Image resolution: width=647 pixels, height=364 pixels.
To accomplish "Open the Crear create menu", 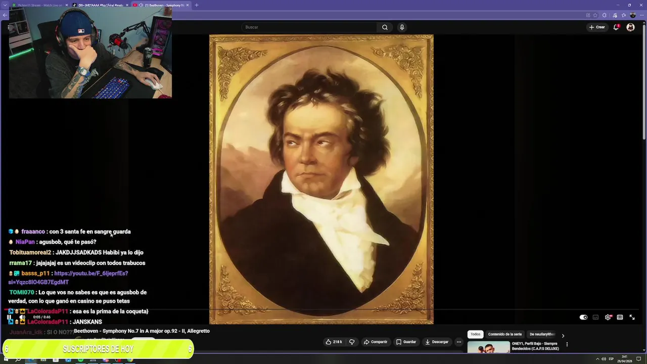I will coord(597,27).
